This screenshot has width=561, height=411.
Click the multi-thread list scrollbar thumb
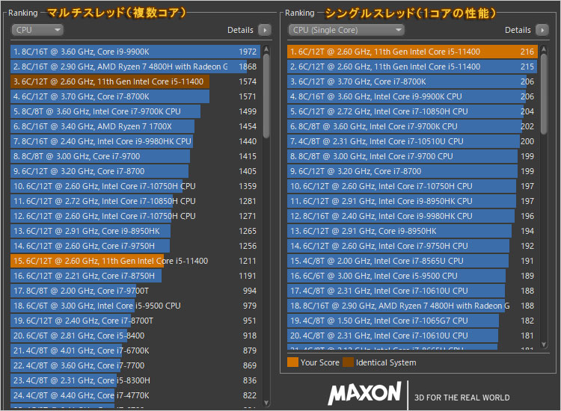coord(266,96)
